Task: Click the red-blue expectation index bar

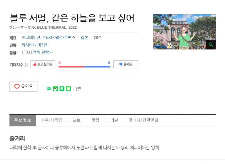Action: click(x=84, y=67)
